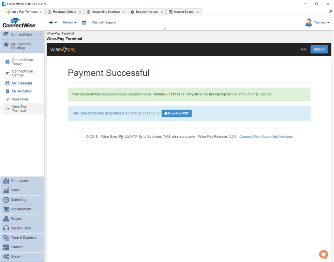Open the Procurement cart icon
This screenshot has width=334, height=262.
(6, 209)
